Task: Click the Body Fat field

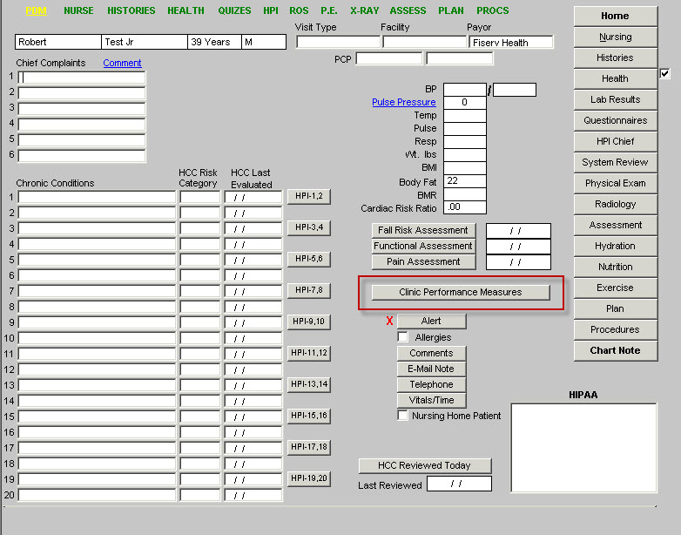Action: [x=465, y=180]
